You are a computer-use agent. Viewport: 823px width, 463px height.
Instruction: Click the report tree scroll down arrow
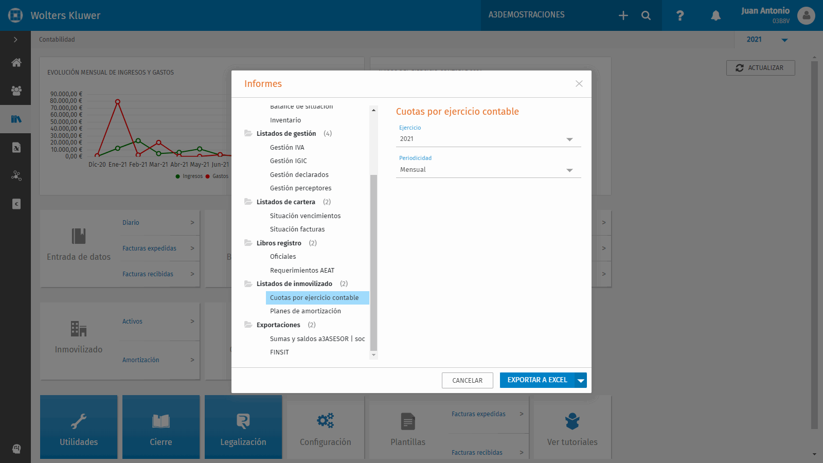pyautogui.click(x=373, y=355)
